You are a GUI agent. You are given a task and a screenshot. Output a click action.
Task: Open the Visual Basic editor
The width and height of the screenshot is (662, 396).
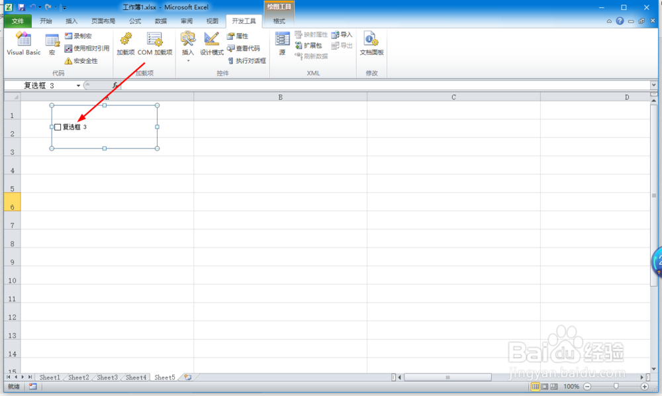(24, 44)
